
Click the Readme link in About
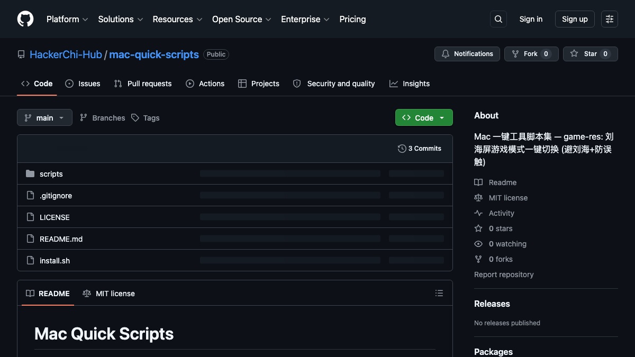(x=495, y=182)
